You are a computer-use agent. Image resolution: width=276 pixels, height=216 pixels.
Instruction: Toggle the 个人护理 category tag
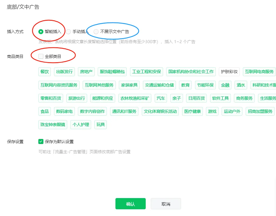click(81, 125)
